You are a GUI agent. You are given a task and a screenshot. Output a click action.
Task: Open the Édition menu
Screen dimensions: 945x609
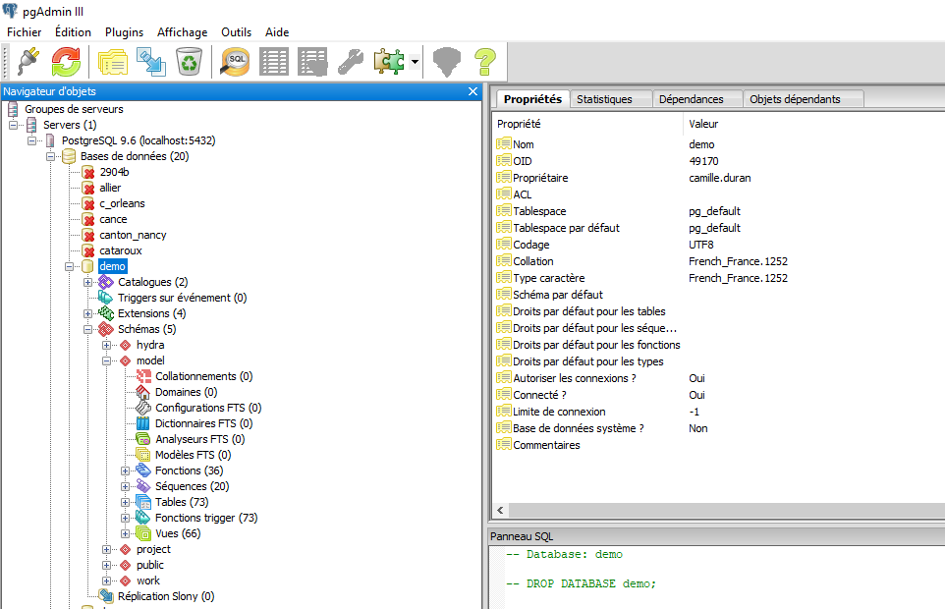[73, 32]
